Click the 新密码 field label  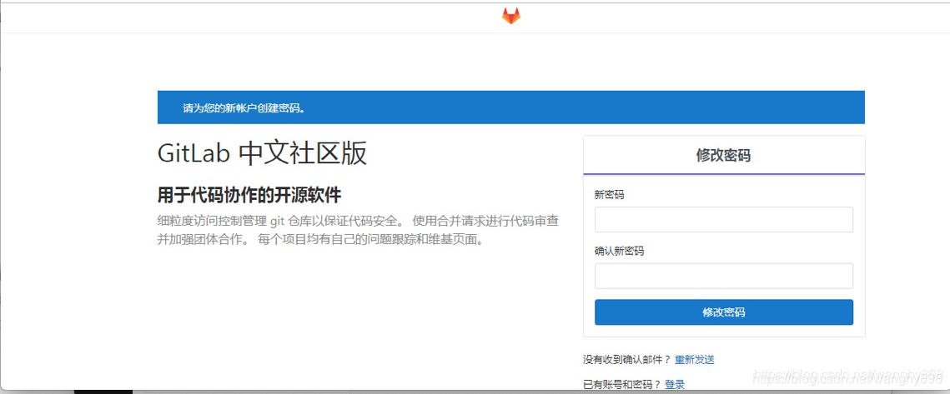tap(609, 195)
